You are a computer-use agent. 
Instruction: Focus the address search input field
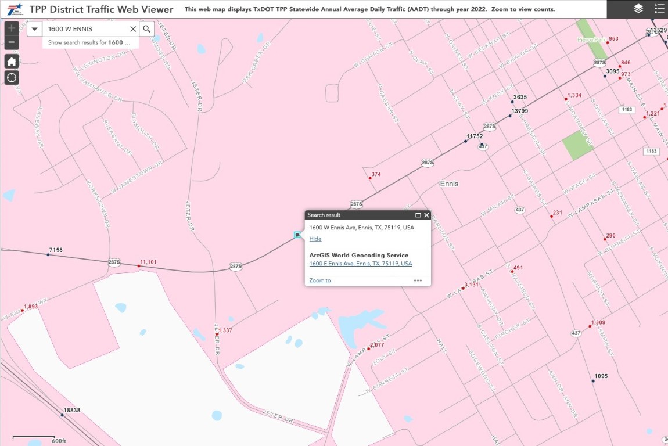click(87, 29)
